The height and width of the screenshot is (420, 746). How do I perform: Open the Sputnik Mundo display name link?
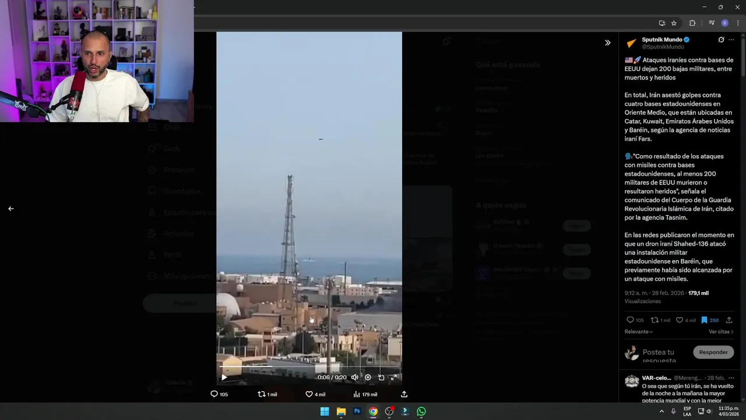[x=662, y=40]
